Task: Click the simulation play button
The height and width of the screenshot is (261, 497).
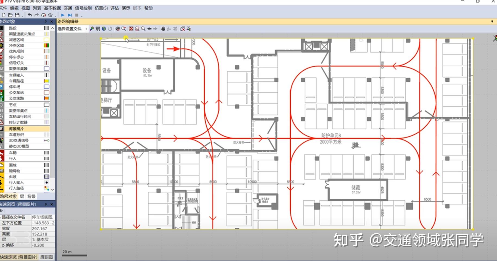Action: pos(62,15)
